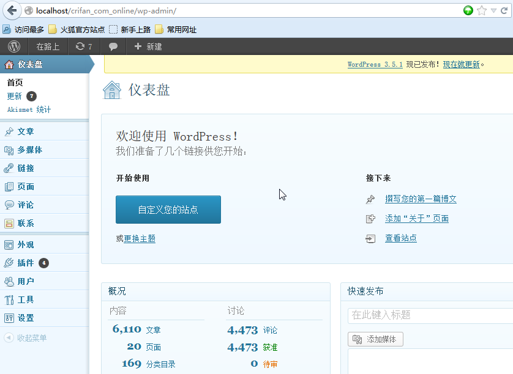The image size is (513, 374).
Task: Click the pages icon beside 页面
Action: click(x=9, y=187)
